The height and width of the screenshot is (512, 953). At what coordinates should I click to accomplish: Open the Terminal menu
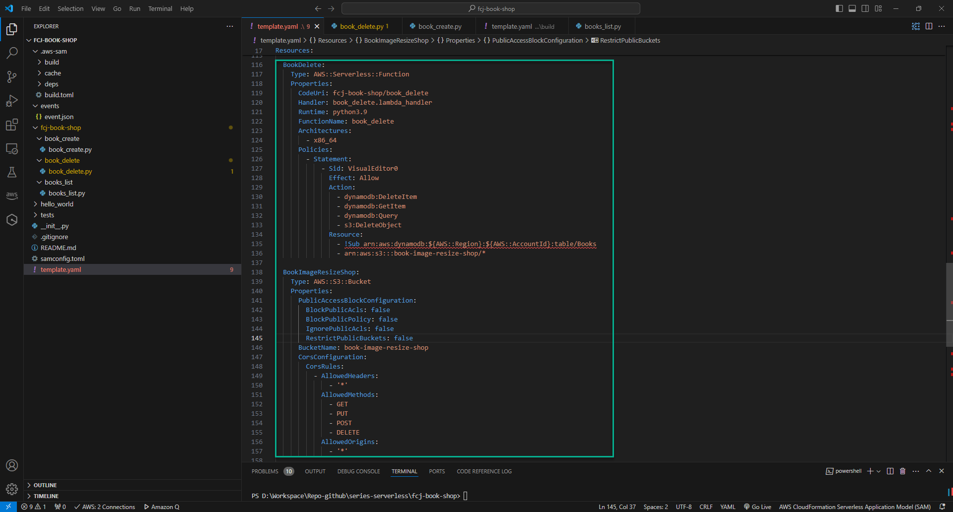[160, 8]
